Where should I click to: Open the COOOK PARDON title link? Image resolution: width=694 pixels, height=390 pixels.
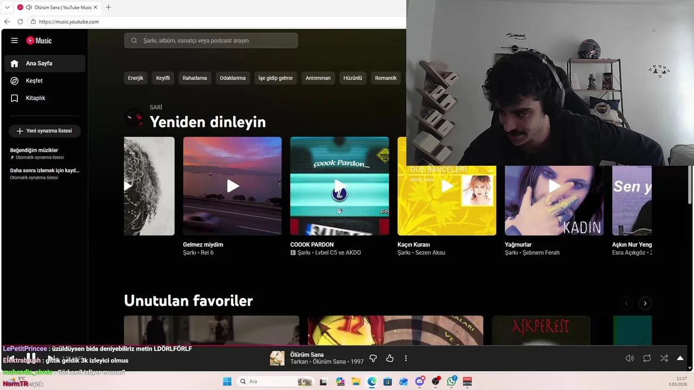pyautogui.click(x=312, y=245)
